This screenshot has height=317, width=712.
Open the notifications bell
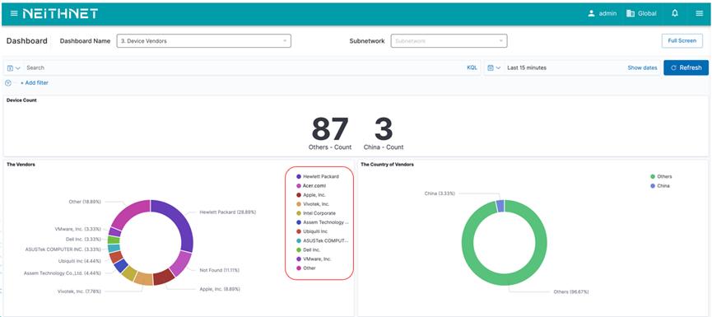pos(675,14)
